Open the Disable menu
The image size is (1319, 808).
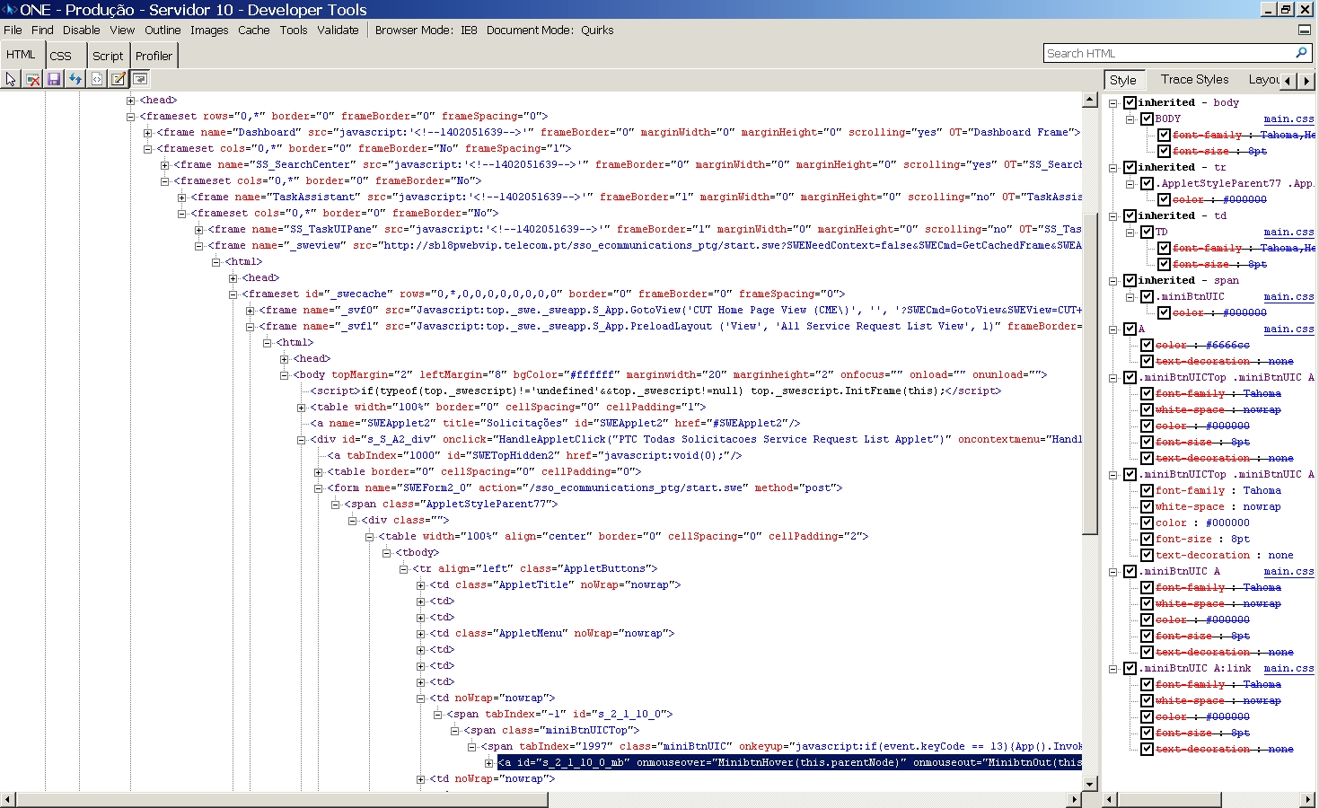[x=82, y=30]
